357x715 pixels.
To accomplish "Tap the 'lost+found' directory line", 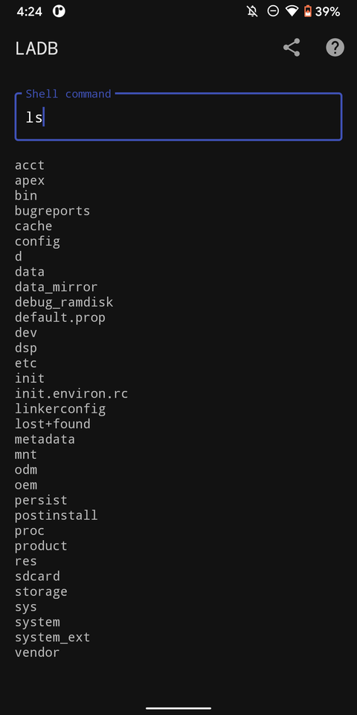I will [x=52, y=424].
